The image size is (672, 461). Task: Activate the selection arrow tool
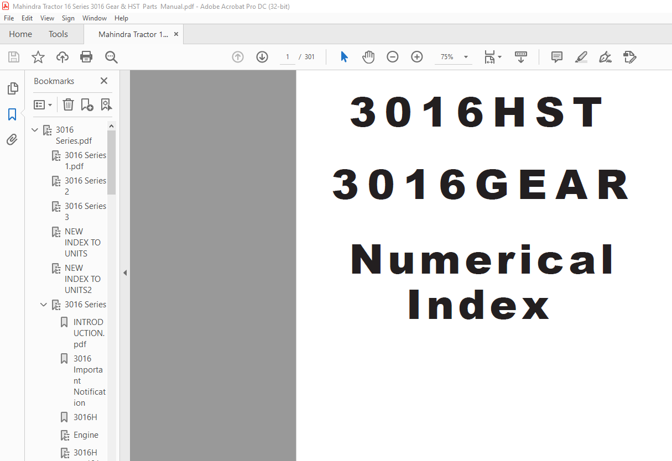tap(344, 57)
